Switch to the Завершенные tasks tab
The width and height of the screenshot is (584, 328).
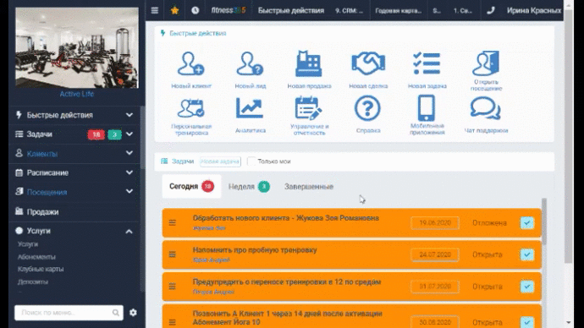[x=309, y=187]
